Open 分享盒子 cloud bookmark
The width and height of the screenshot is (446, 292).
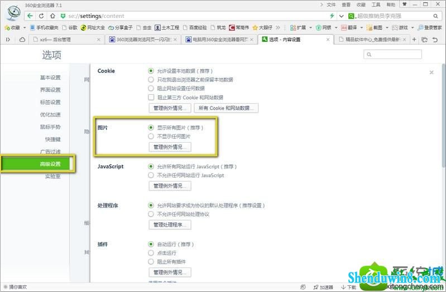coord(121,27)
